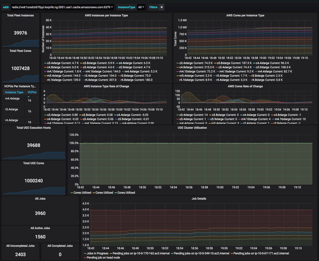The height and width of the screenshot is (261, 319).
Task: Click the r4.8xlarge legend color marker in the Instances panel
Action: [118, 80]
